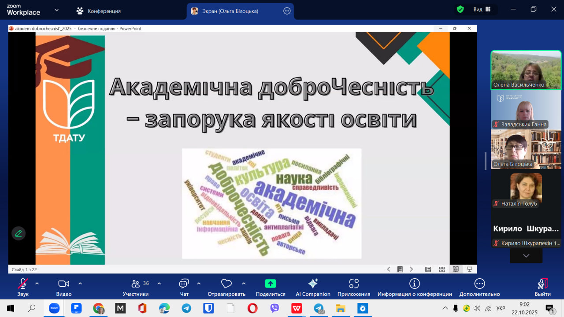The image size is (564, 317).
Task: Select Наталія Голуб participant tile
Action: click(526, 189)
